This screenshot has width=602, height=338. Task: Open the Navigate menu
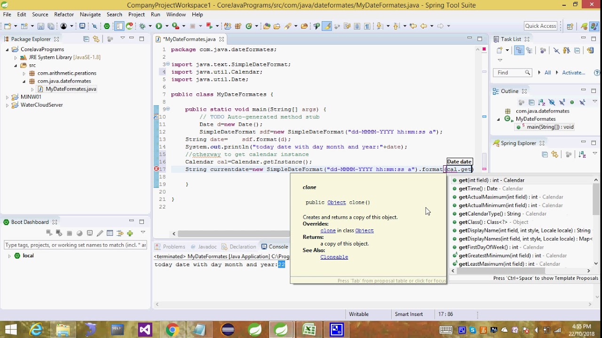pos(90,15)
